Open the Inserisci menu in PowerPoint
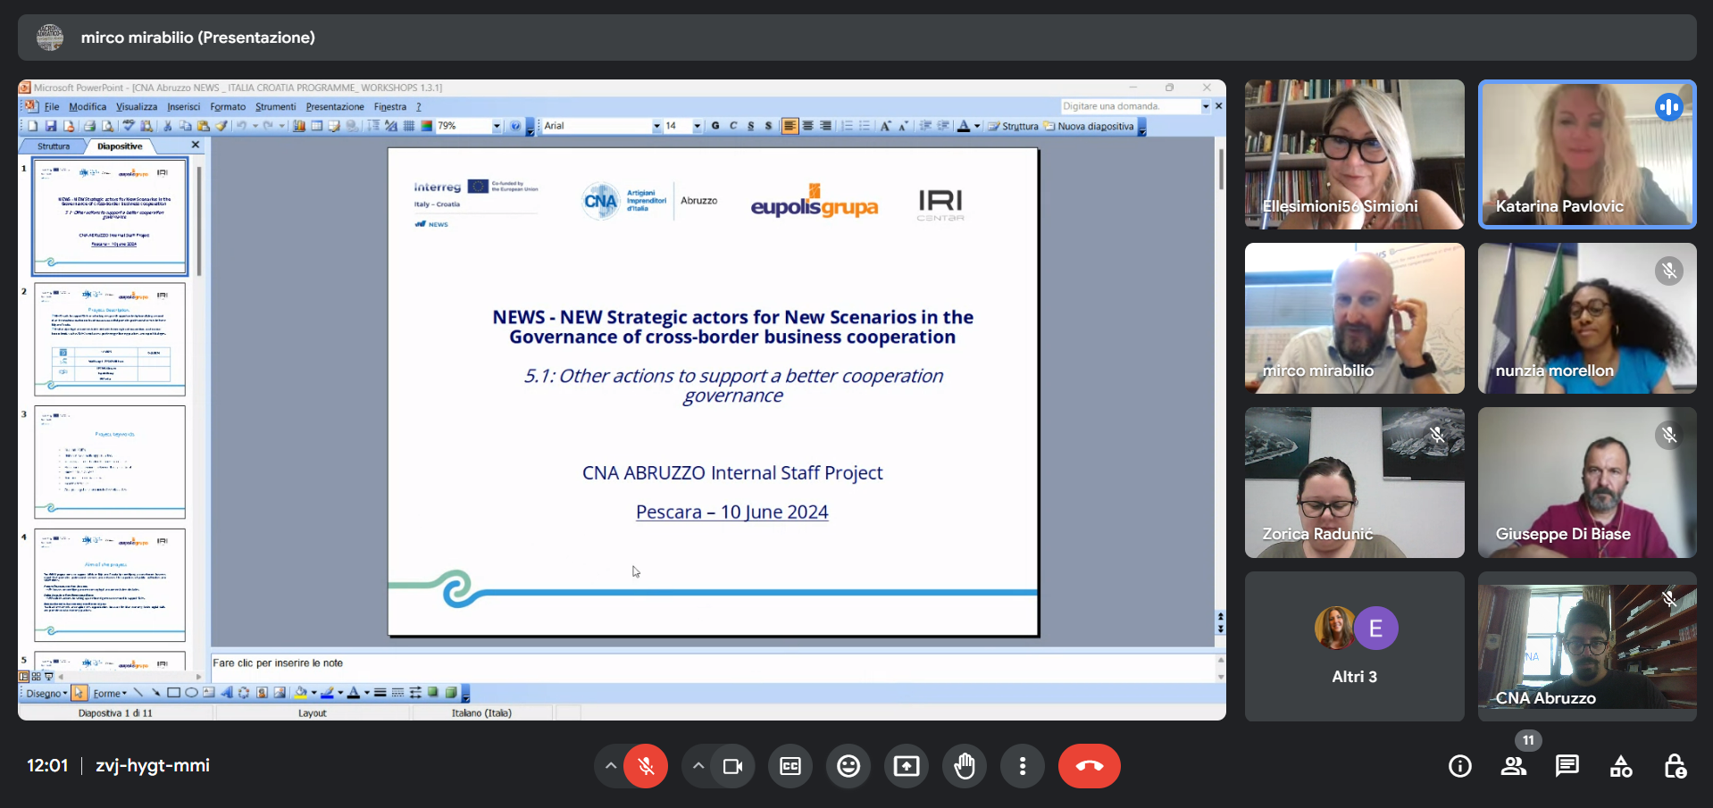Image resolution: width=1713 pixels, height=808 pixels. click(x=183, y=106)
